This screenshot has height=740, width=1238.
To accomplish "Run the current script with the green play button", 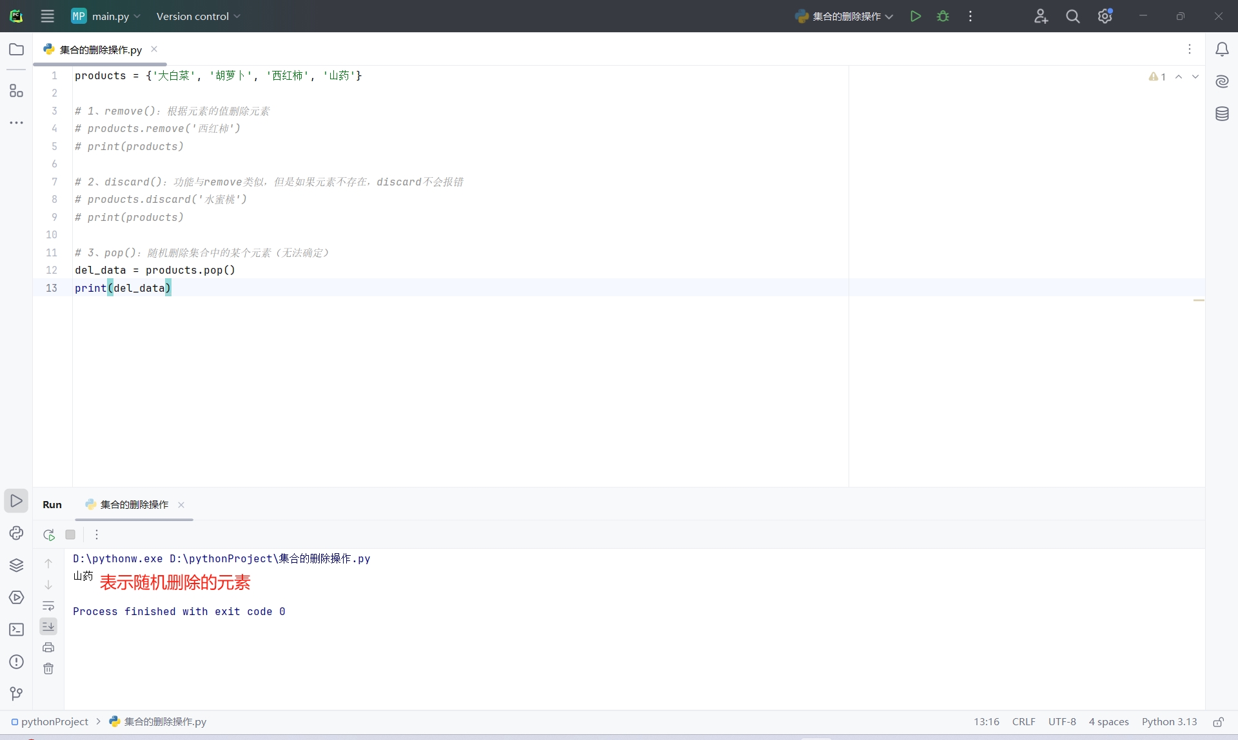I will click(x=915, y=16).
